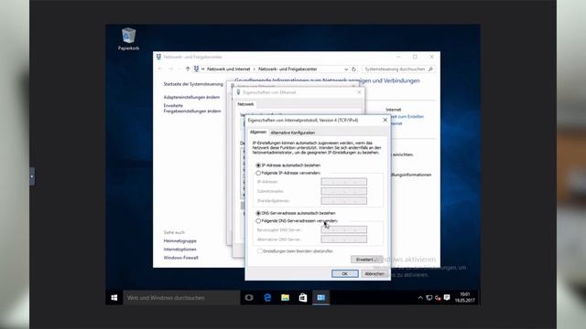Click the Netzwerk- und Freigabecenter title icon
Screen dimensions: 586x329
[158, 57]
